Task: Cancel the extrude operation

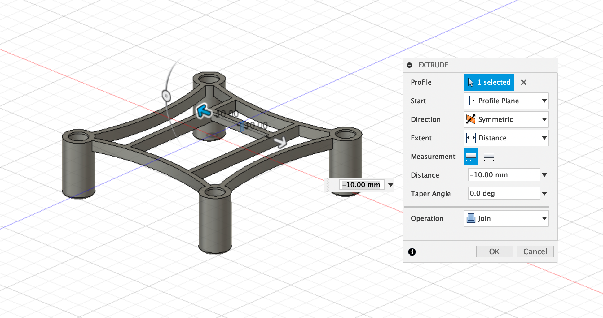Action: pos(535,251)
